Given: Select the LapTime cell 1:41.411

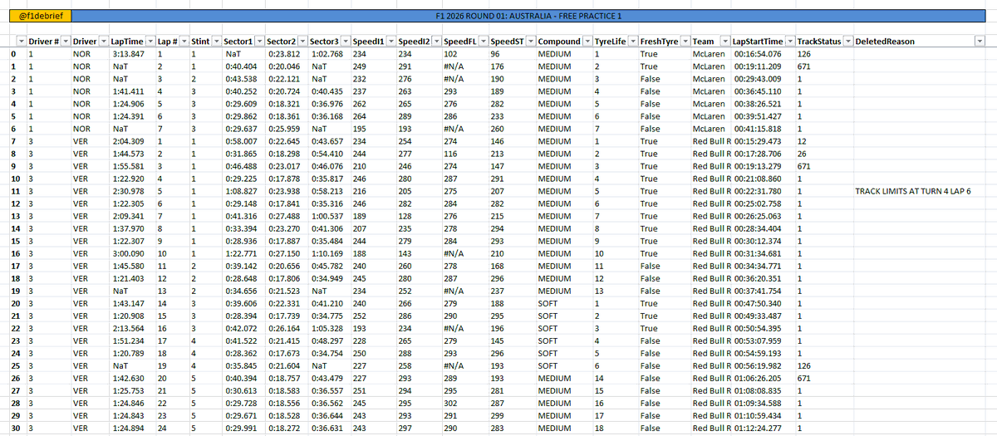Looking at the screenshot, I should click(132, 92).
